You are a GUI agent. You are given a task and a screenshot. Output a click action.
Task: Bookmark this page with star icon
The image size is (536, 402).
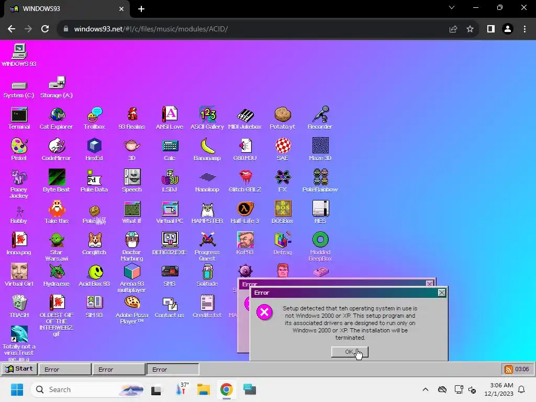470,29
